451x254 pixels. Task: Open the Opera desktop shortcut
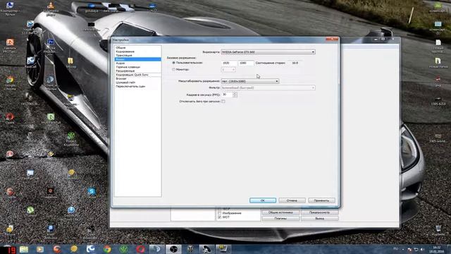click(10, 118)
